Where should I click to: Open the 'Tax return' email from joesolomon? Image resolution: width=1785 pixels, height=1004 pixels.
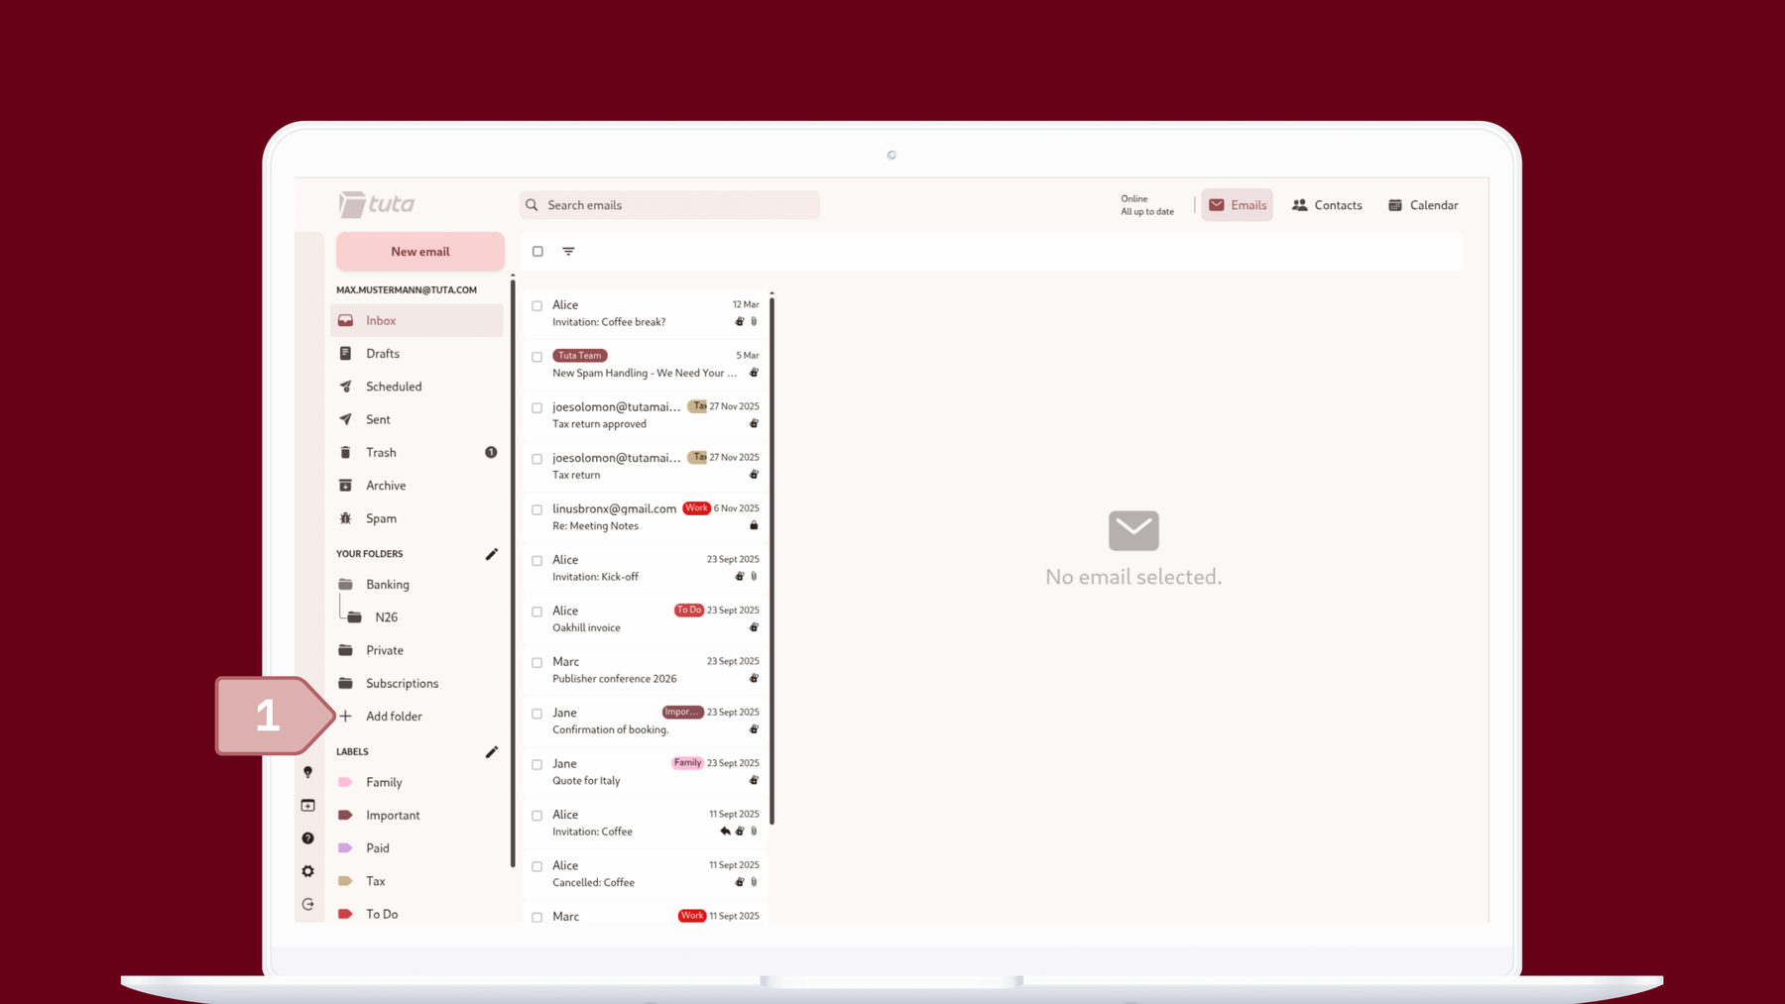click(x=646, y=466)
